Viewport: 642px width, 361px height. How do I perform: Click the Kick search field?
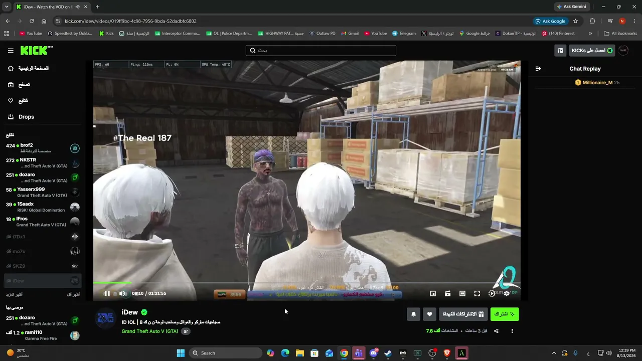pyautogui.click(x=321, y=50)
